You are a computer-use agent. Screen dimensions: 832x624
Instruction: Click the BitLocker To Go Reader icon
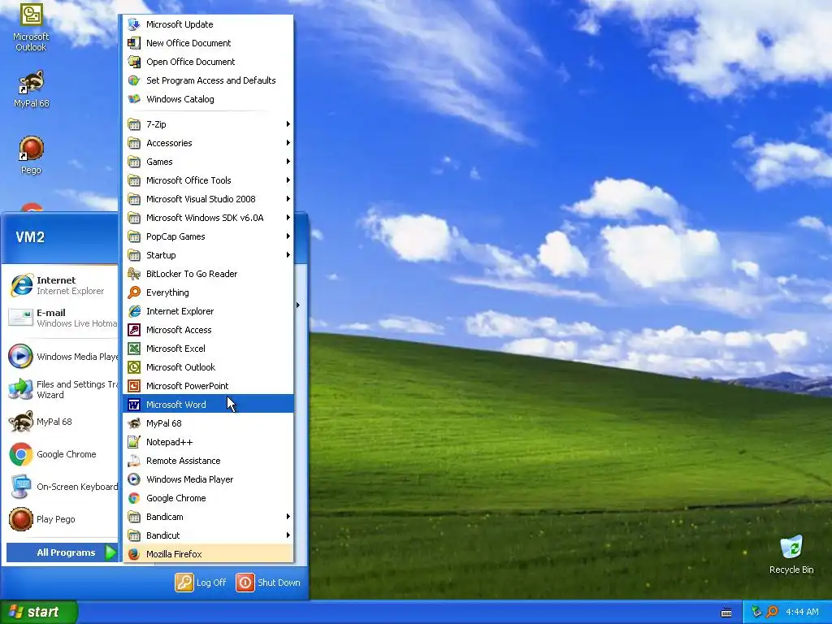click(x=134, y=274)
